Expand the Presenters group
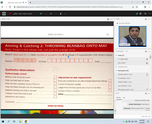 (116, 67)
